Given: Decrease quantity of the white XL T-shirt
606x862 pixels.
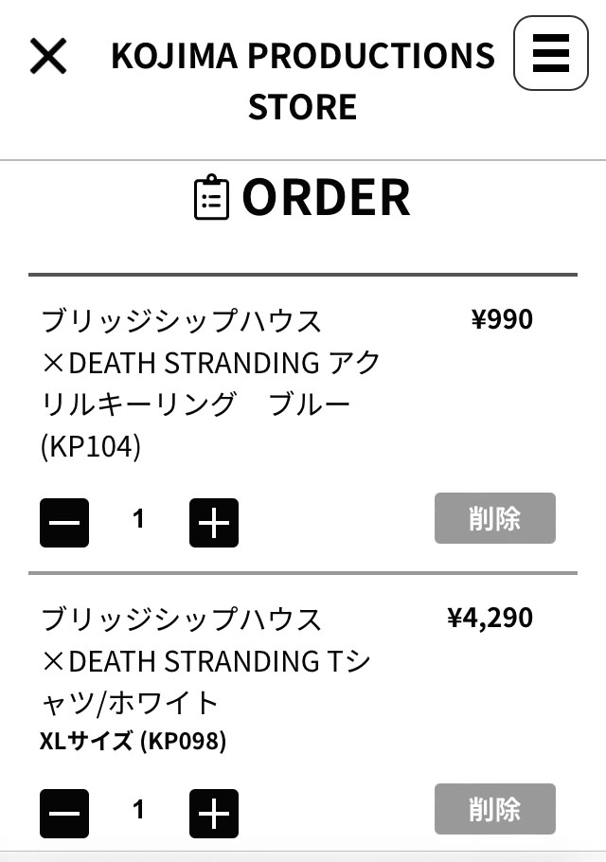Looking at the screenshot, I should (64, 814).
